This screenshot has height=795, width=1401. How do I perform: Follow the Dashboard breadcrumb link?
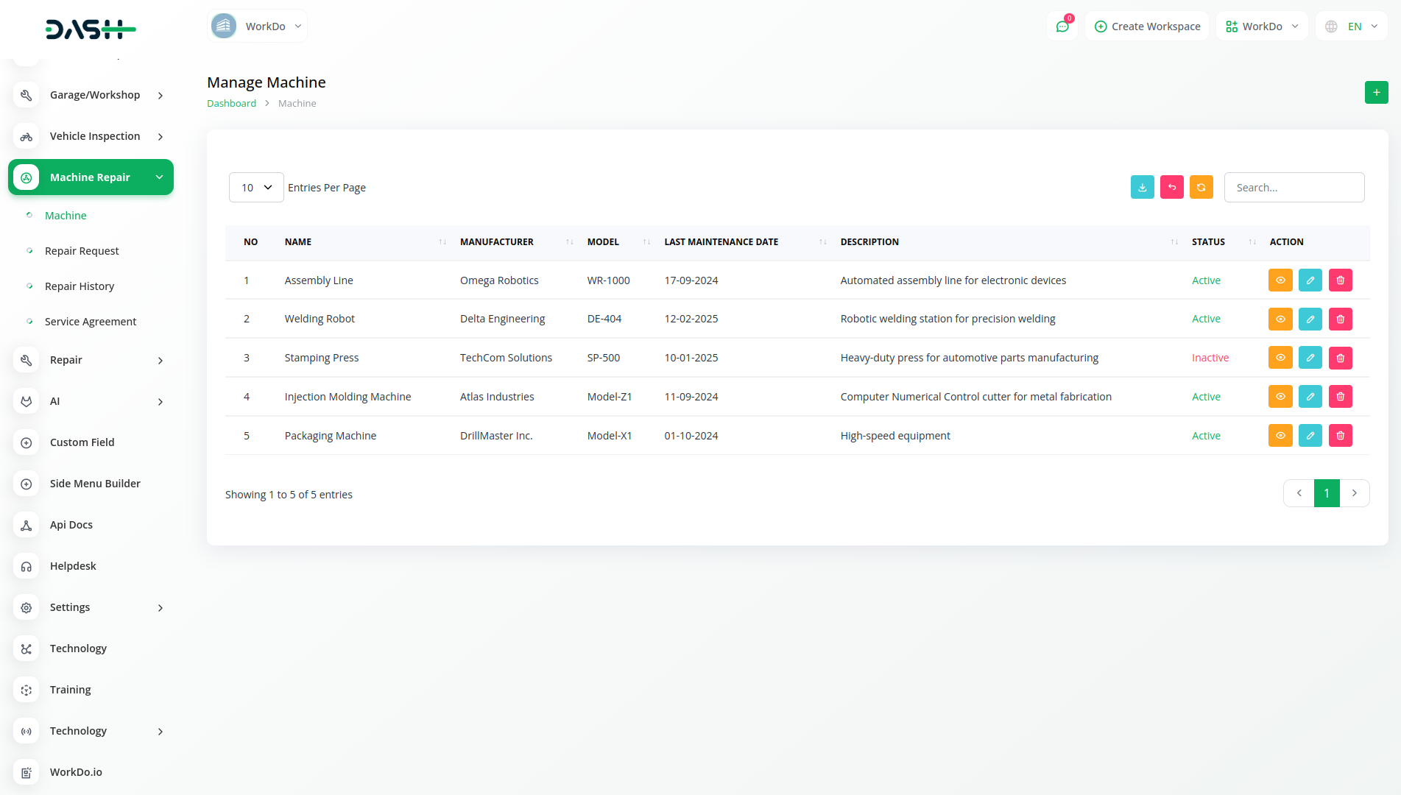click(231, 104)
